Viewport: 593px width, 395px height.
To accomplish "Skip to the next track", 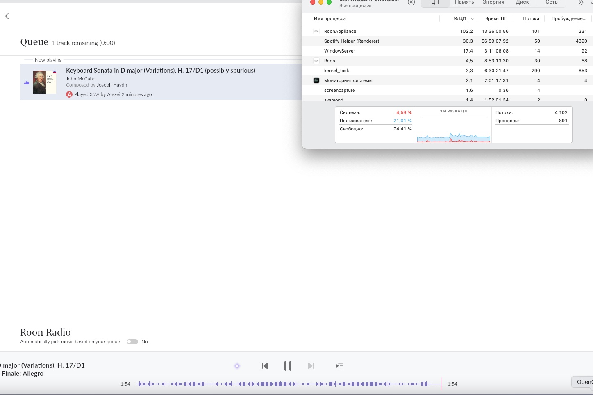I will [x=311, y=366].
